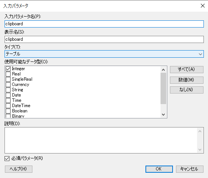Viewport: 208px width, 178px height.
Task: Uncheck the Integer data type checkbox
Action: 8,69
